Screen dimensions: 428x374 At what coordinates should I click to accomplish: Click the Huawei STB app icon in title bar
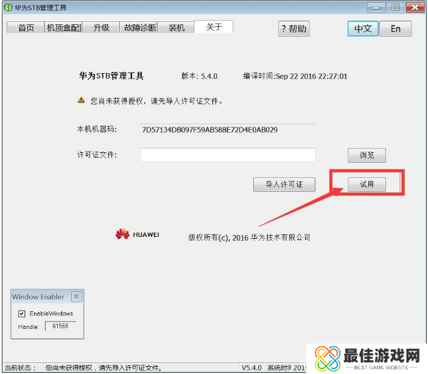[7, 7]
